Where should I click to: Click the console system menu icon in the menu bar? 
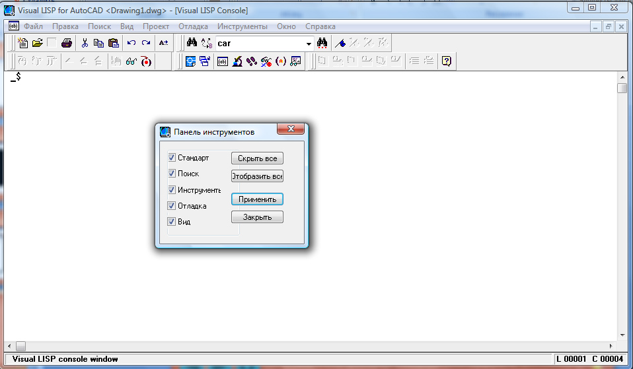click(13, 26)
